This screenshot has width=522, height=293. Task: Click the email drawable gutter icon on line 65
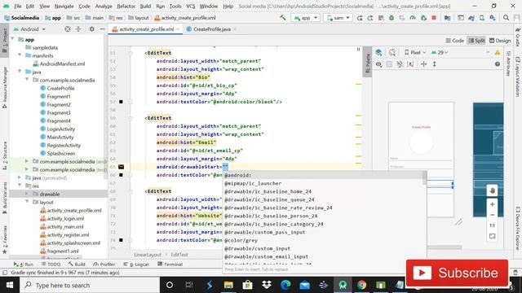pos(122,167)
